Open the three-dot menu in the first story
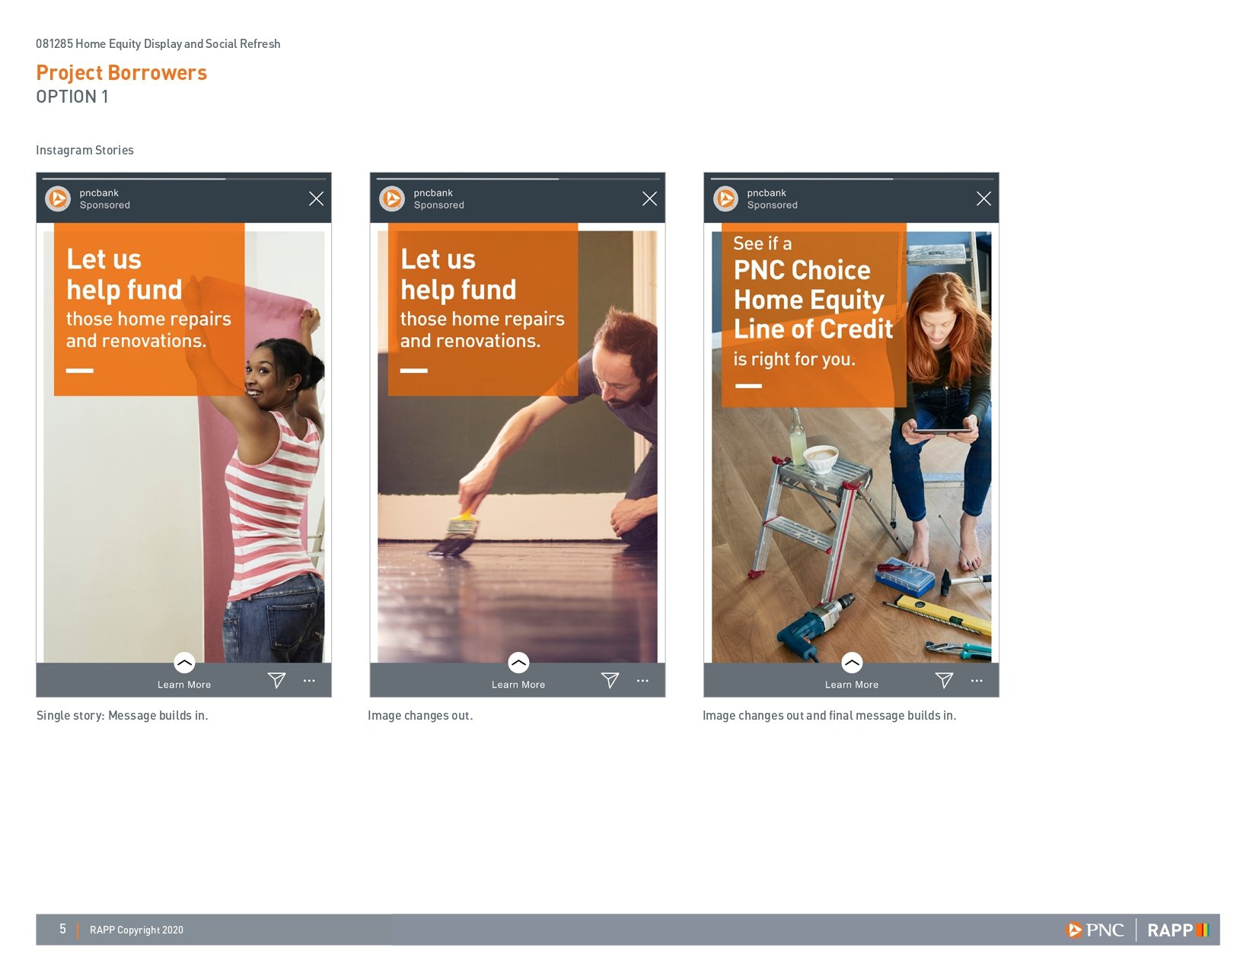 (309, 681)
